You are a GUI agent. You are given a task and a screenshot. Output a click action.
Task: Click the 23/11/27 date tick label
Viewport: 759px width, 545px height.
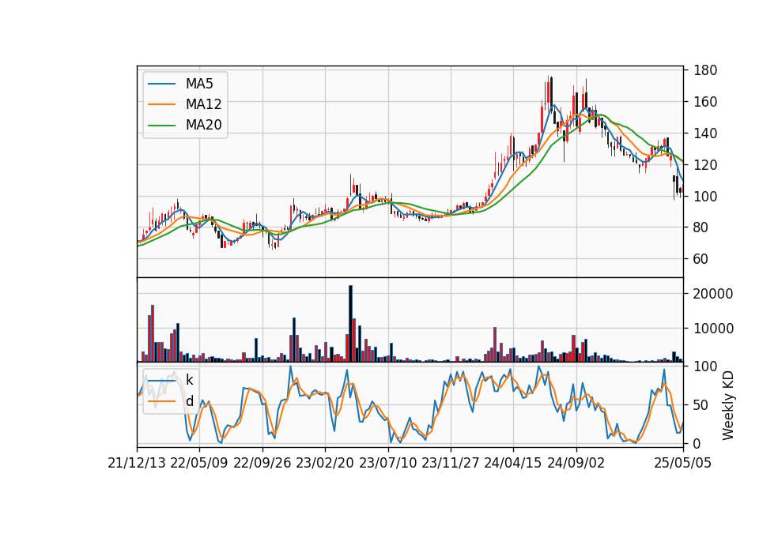[x=451, y=464]
